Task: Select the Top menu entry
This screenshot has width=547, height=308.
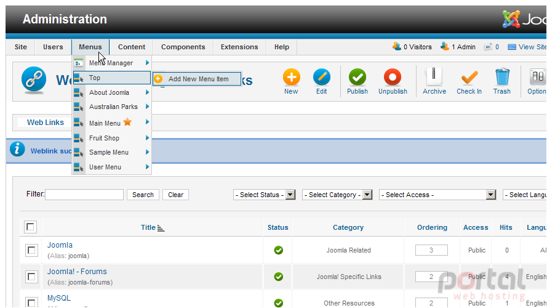Action: pyautogui.click(x=111, y=78)
